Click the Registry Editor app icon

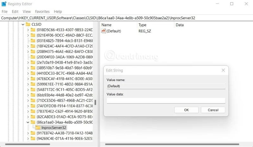[4, 4]
